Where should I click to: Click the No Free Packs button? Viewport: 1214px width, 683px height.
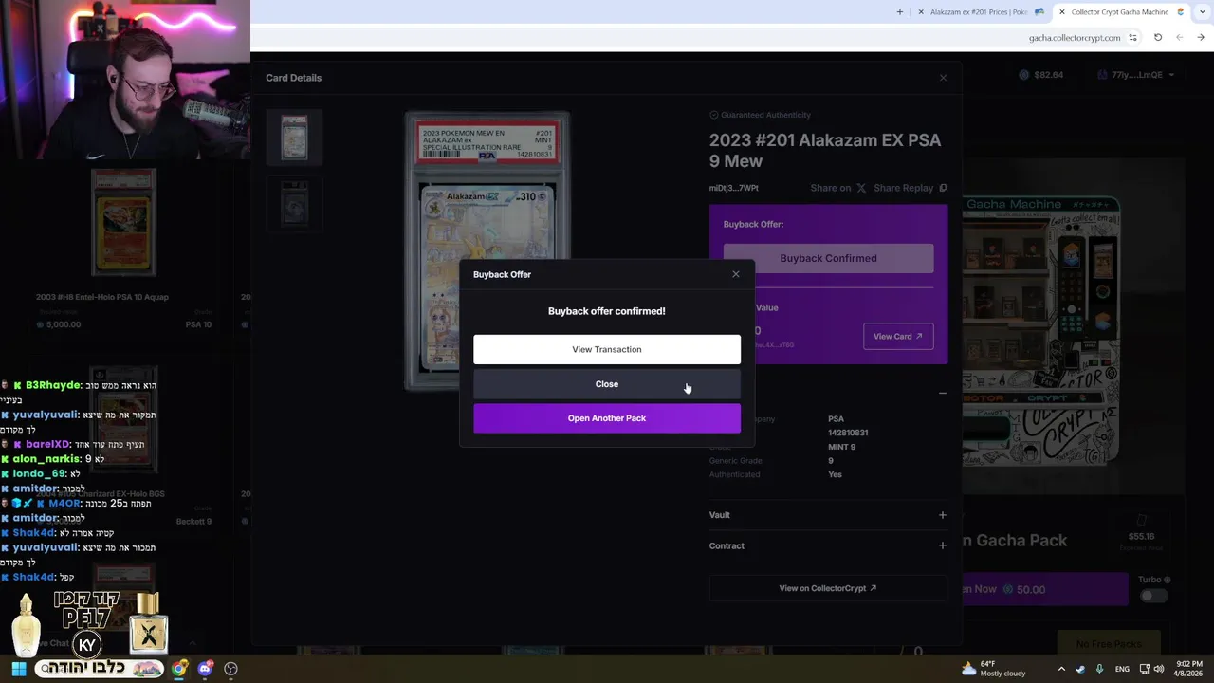point(1109,644)
